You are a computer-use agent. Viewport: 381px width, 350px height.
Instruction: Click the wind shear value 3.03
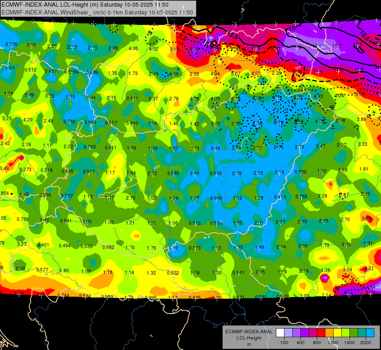click(x=346, y=244)
